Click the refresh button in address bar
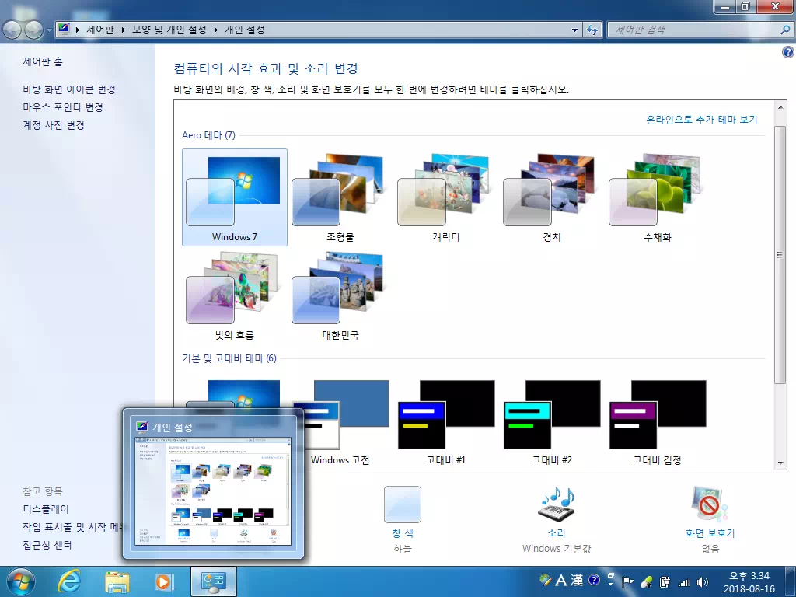Viewport: 796px width, 597px height. pyautogui.click(x=592, y=30)
